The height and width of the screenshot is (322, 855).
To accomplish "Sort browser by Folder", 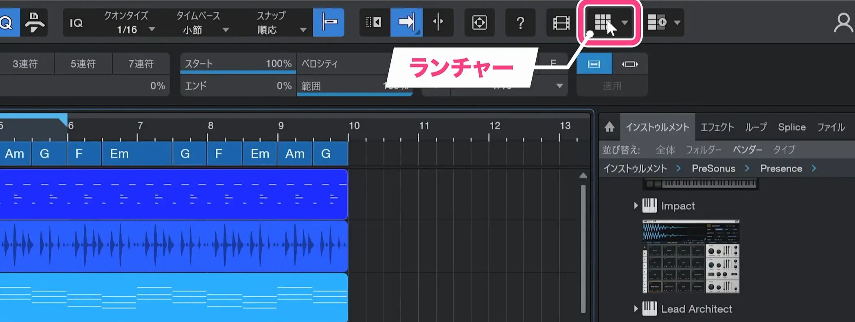I will click(x=704, y=150).
